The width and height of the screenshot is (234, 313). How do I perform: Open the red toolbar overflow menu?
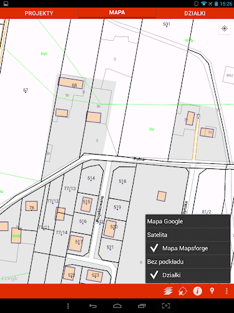227,291
